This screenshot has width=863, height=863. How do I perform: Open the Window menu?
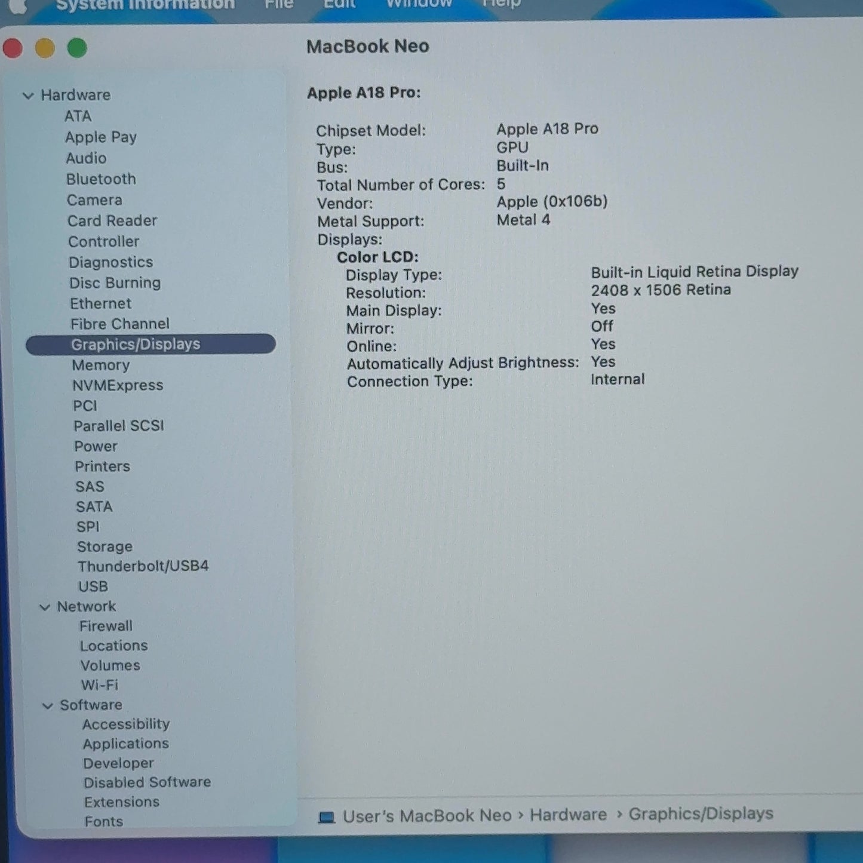click(419, 4)
